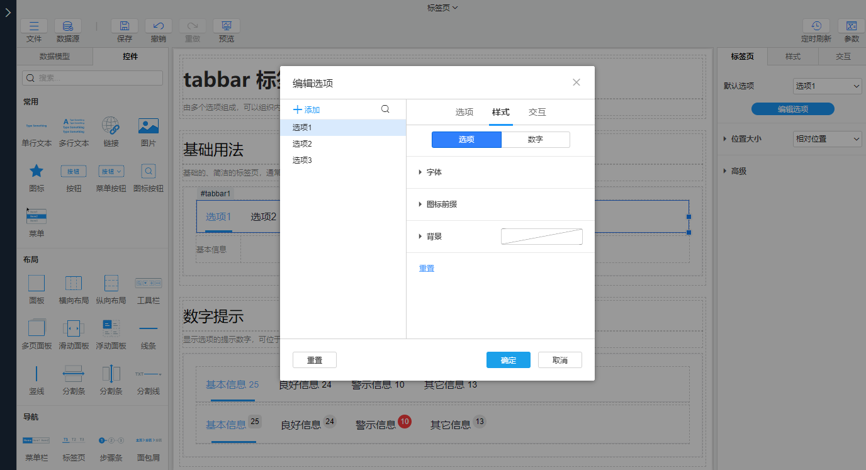The width and height of the screenshot is (866, 470).
Task: Click the search icon in options list
Action: point(385,109)
